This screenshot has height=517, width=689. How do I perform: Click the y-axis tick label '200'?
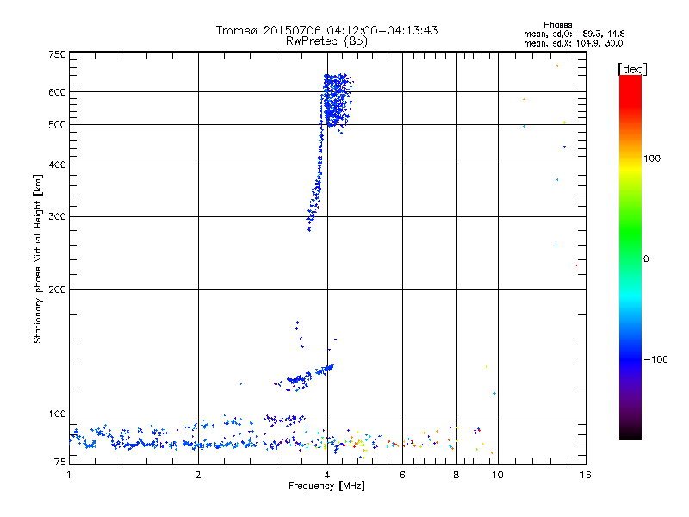point(57,290)
